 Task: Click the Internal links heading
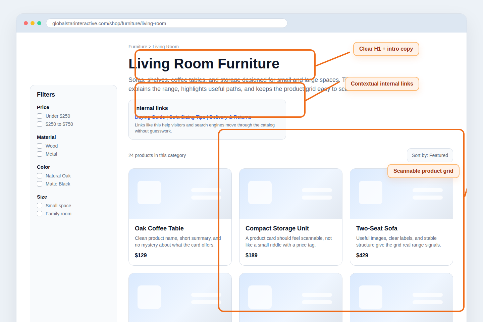(x=151, y=108)
